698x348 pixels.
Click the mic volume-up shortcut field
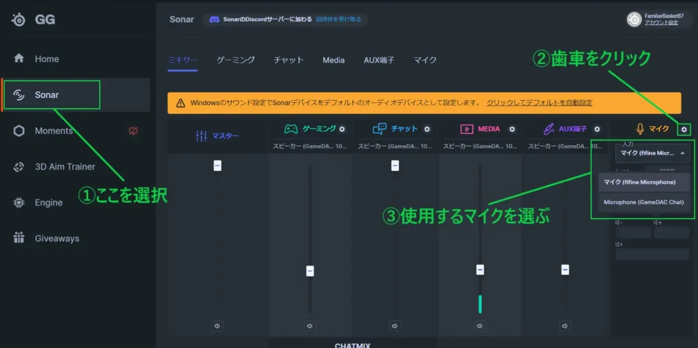click(671, 232)
